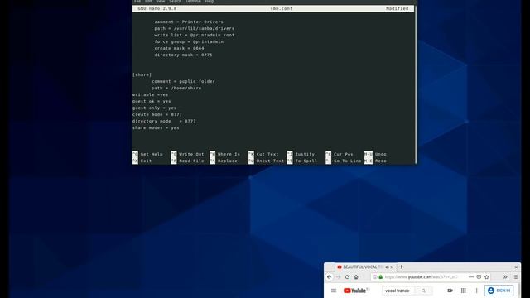Click the 'Uncut Text' nano shortcut label
This screenshot has width=530, height=298.
(x=271, y=161)
